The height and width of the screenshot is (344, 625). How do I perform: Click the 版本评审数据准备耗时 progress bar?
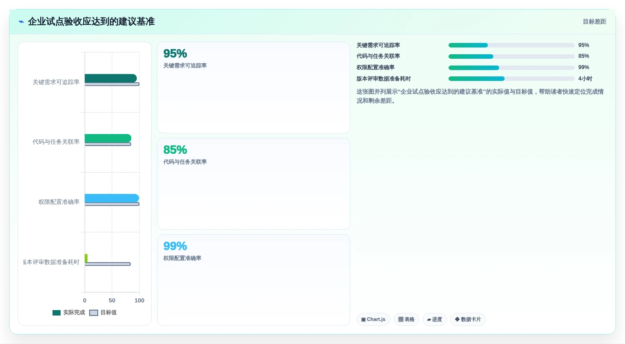pos(511,79)
